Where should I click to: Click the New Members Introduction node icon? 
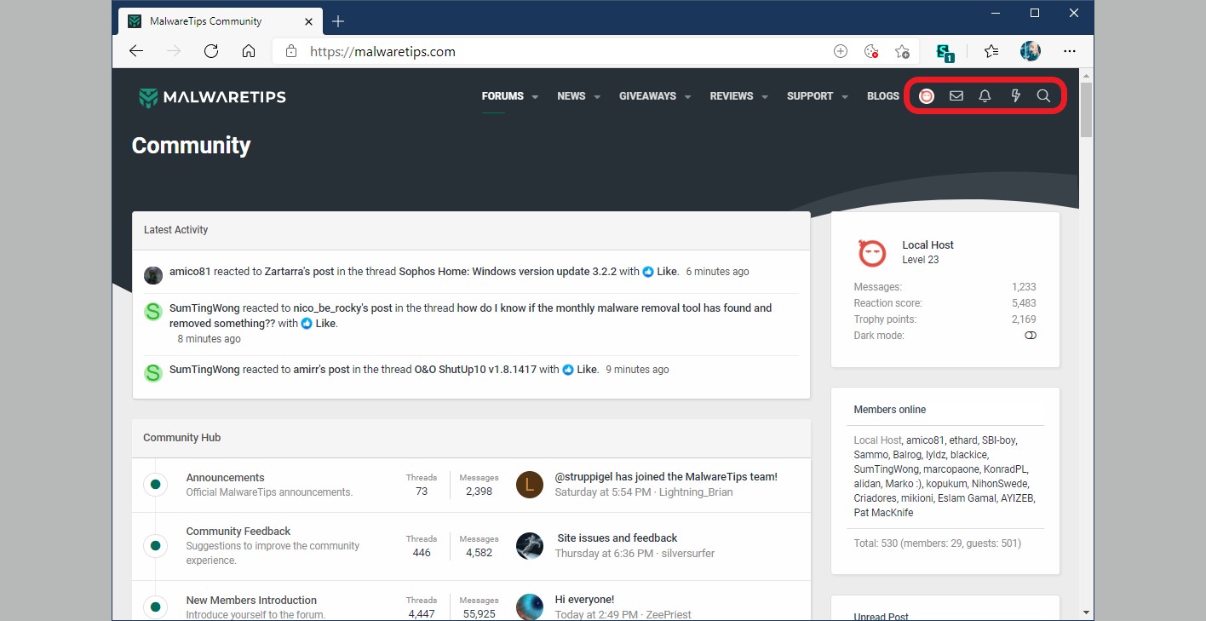155,607
